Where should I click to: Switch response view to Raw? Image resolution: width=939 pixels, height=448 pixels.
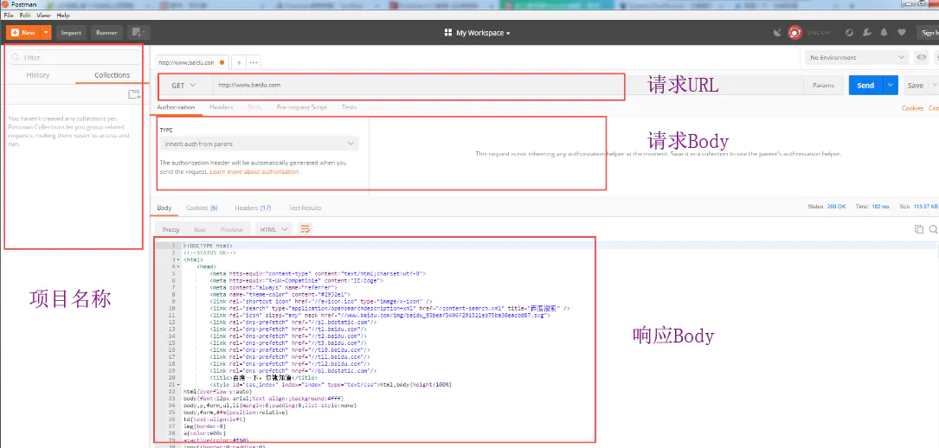click(x=199, y=229)
